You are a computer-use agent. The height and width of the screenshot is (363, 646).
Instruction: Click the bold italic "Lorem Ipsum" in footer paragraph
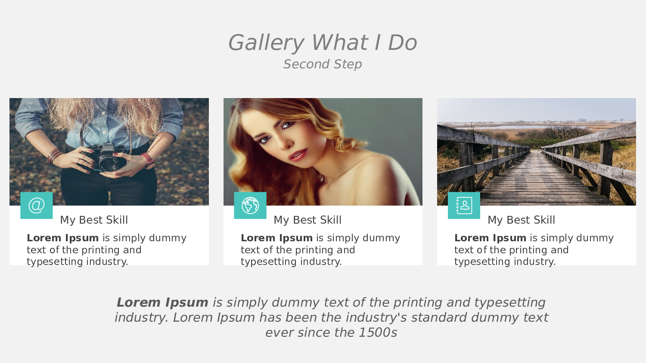coord(162,302)
